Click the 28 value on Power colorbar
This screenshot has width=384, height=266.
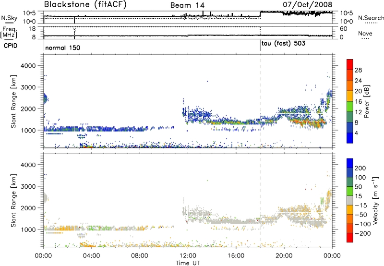[358, 70]
